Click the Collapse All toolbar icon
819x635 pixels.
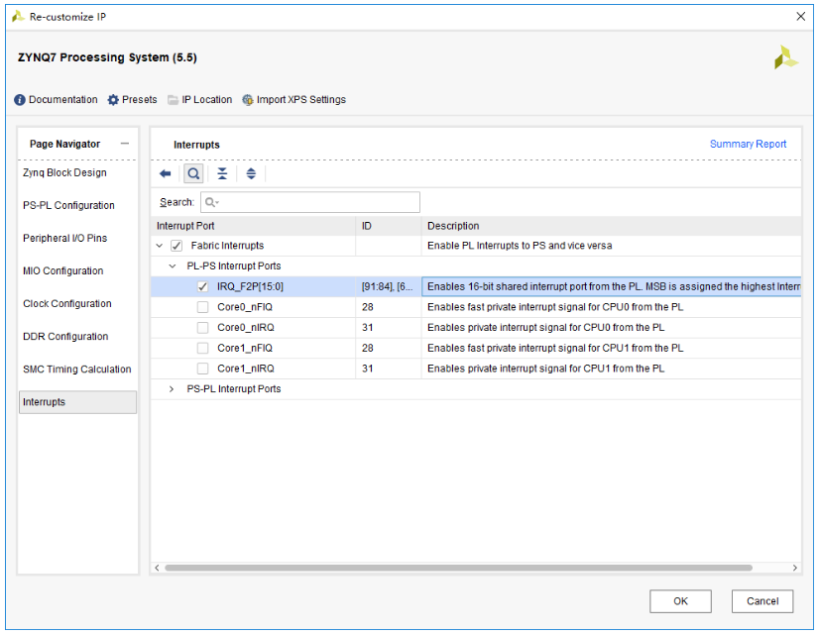222,173
